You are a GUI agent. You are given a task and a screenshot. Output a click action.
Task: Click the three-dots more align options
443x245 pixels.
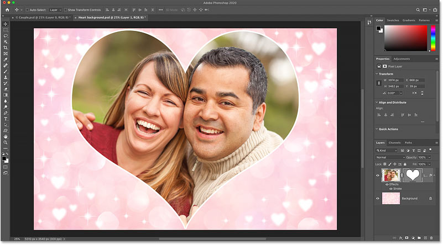click(423, 122)
